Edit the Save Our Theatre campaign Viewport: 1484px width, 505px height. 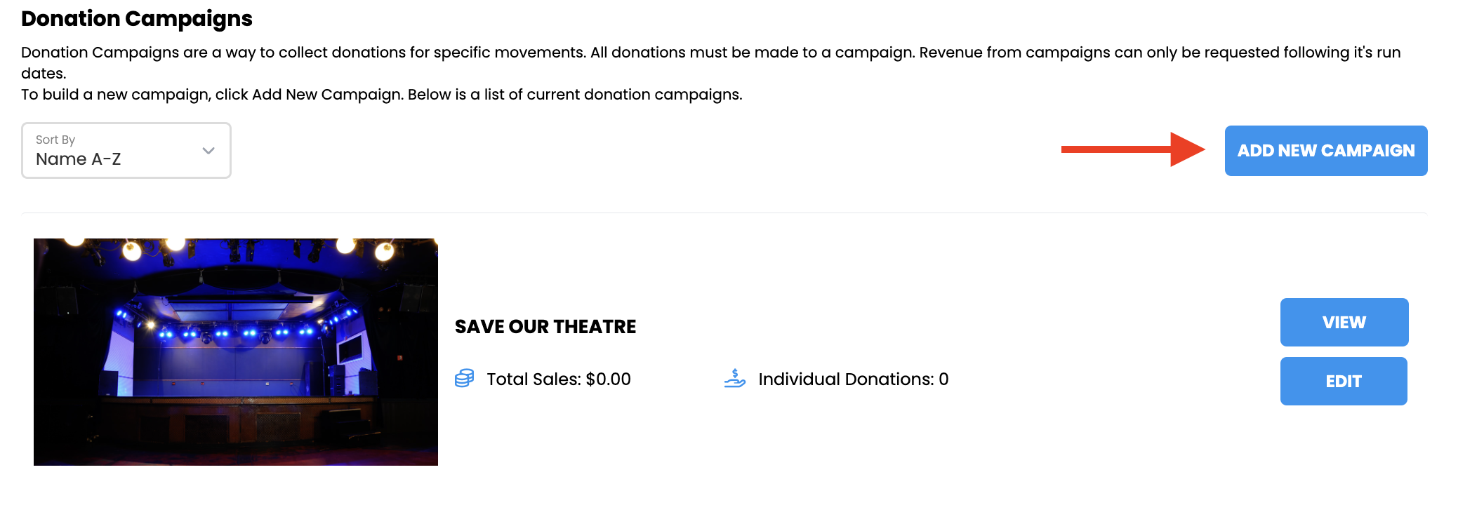[1344, 381]
